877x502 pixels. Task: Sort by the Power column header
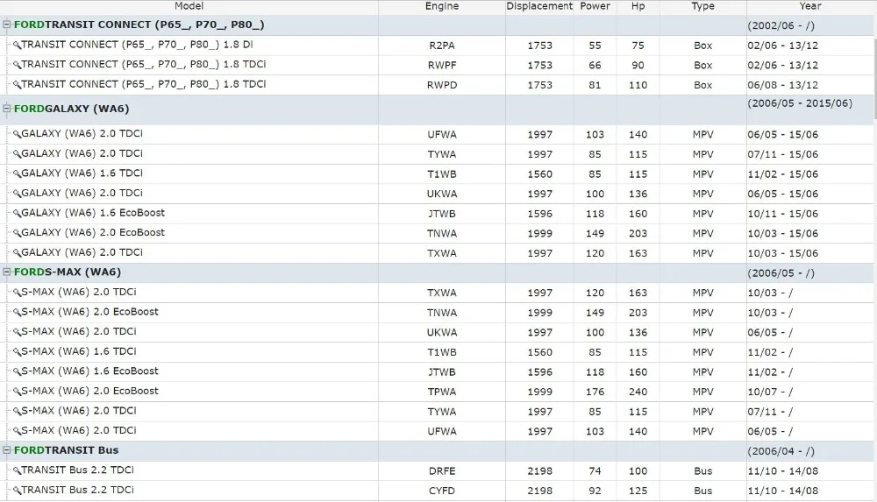coord(595,6)
